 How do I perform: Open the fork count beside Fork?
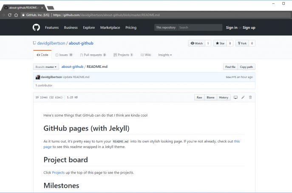coord(252,43)
